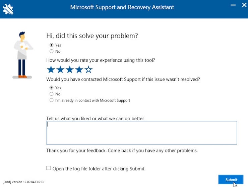Viewport: 248px width, 187px height.
Task: Choose the third rating star
Action: pos(70,70)
